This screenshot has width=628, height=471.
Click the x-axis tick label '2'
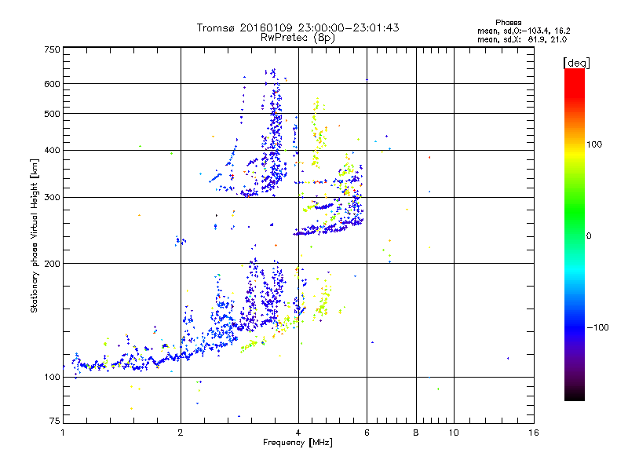click(x=181, y=433)
